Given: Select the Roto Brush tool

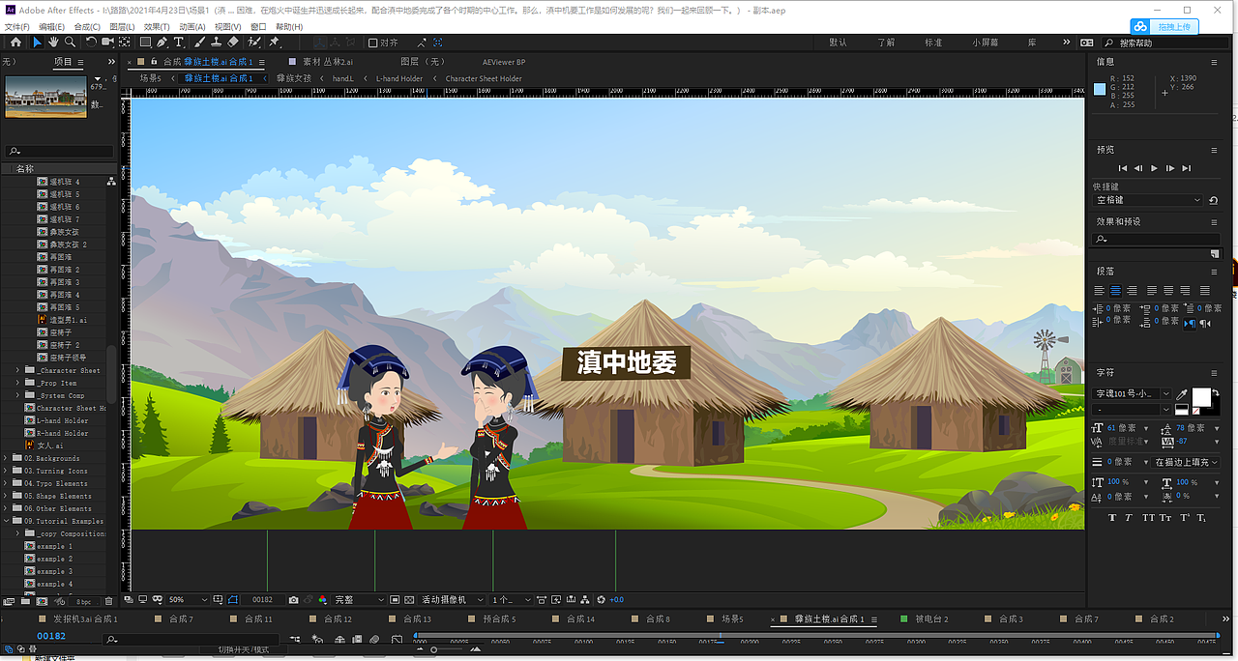Looking at the screenshot, I should click(x=253, y=43).
